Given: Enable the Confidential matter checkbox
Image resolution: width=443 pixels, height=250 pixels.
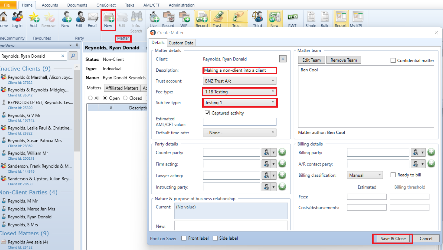Looking at the screenshot, I should click(x=393, y=60).
